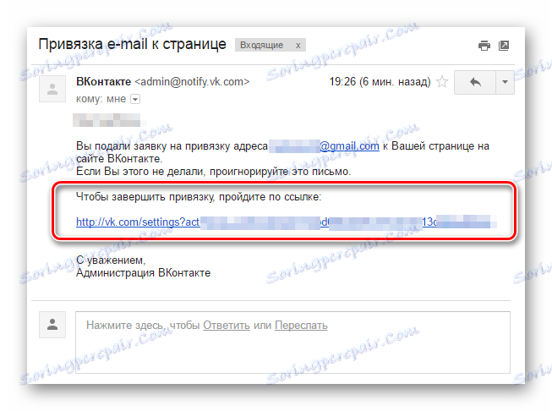Star this VKontakte message

tap(442, 82)
